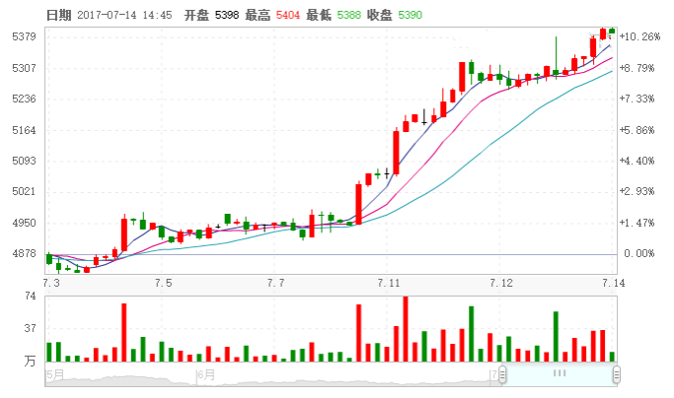Select the 7.5 date label on the x-axis
Image resolution: width=674 pixels, height=398 pixels.
coord(164,284)
